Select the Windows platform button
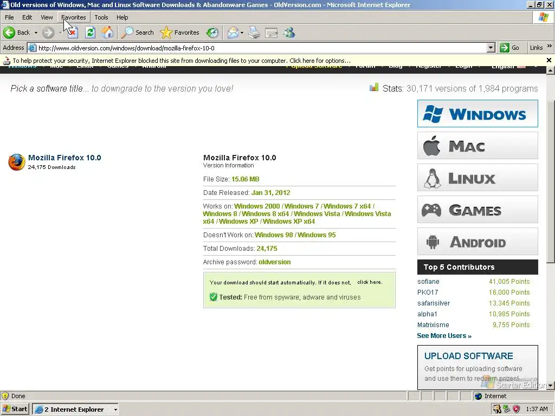The width and height of the screenshot is (555, 416). tap(477, 114)
